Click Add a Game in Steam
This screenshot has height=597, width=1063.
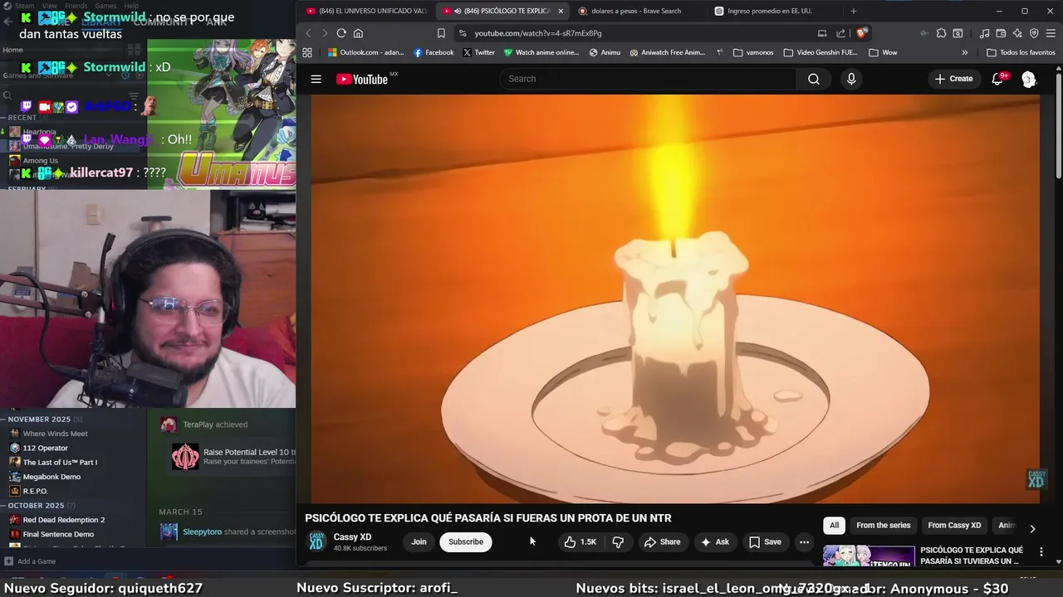coord(30,561)
